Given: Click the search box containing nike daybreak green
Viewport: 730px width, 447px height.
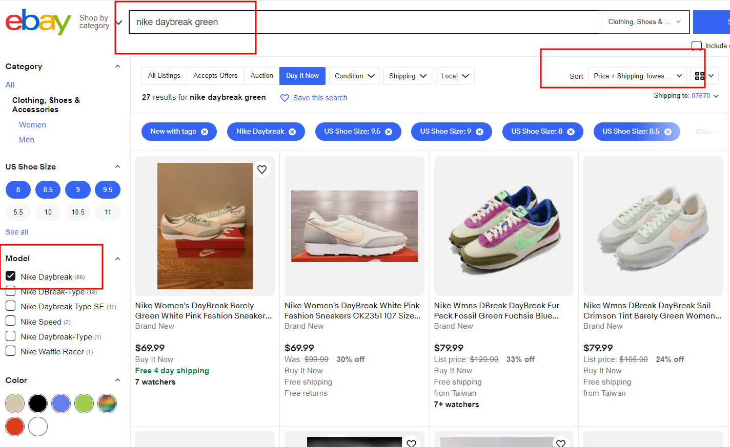Looking at the screenshot, I should click(364, 22).
